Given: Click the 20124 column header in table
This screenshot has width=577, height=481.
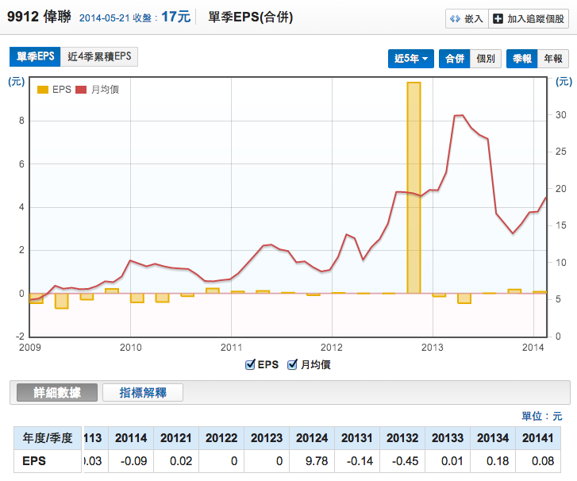Looking at the screenshot, I should point(311,438).
